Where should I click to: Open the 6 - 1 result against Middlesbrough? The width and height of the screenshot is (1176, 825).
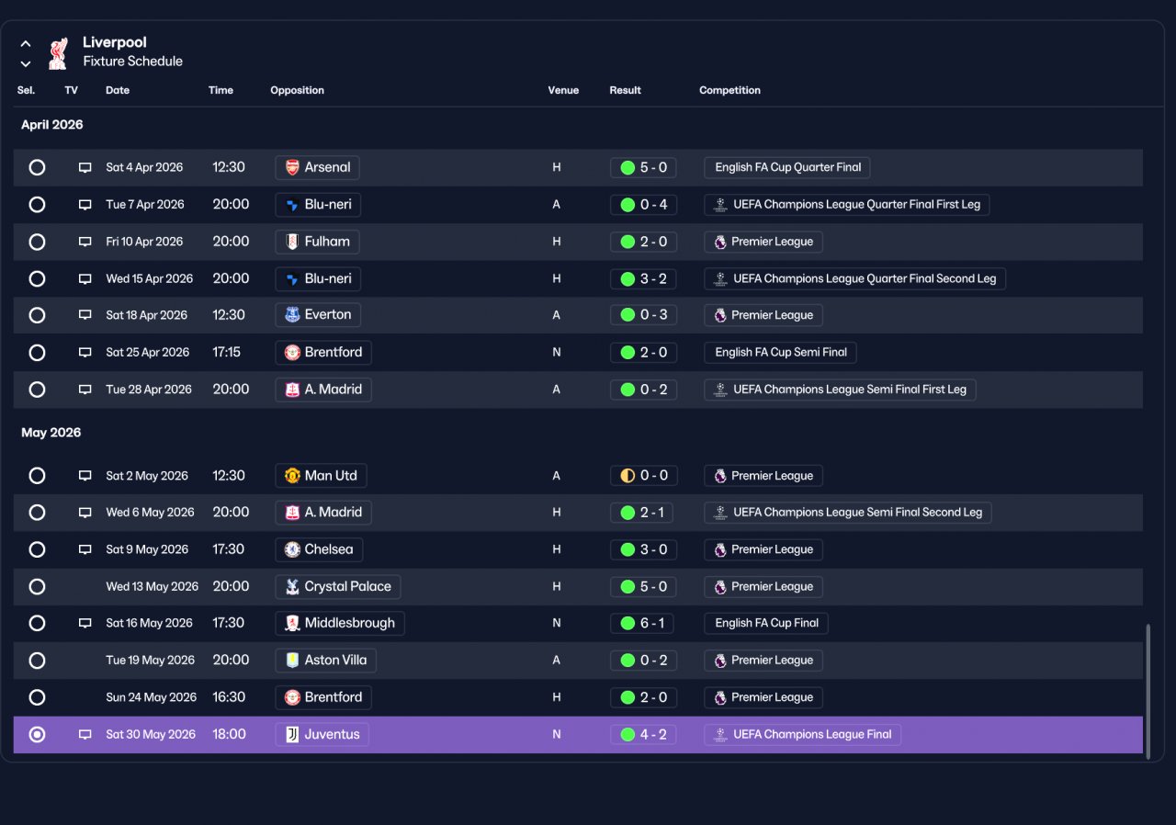tap(641, 623)
